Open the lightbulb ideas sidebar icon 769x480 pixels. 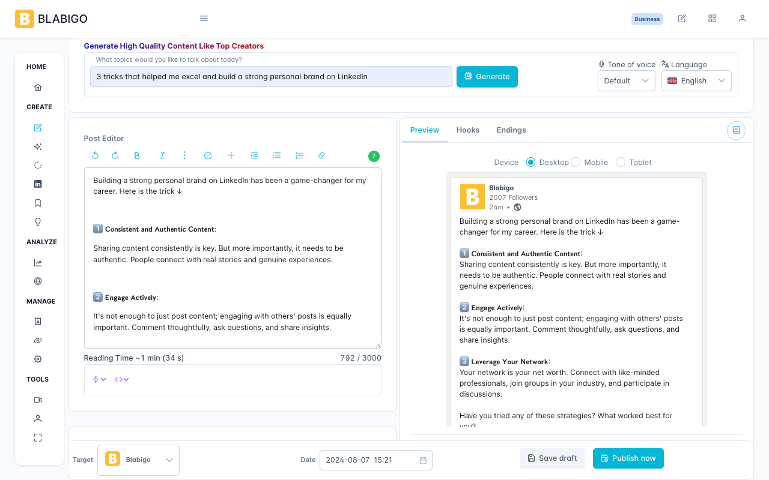[38, 222]
